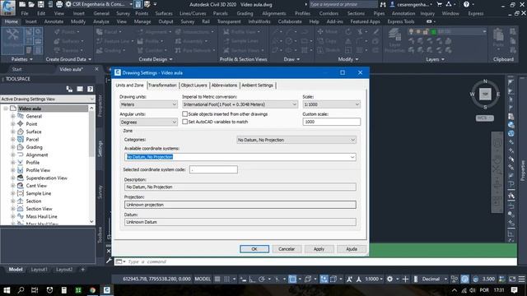Viewport: 527px width, 296px height.
Task: Click OK in Drawing Settings dialog
Action: (x=254, y=249)
